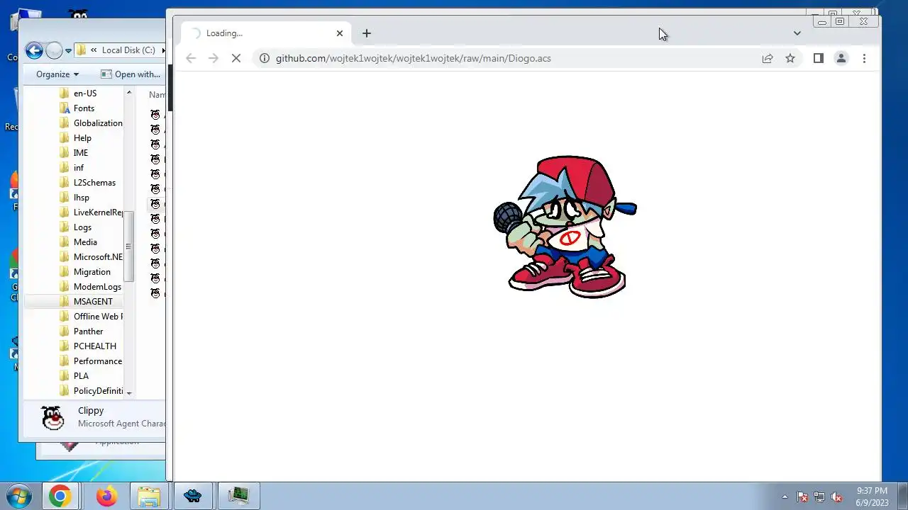Close the Loading tab

coord(339,33)
